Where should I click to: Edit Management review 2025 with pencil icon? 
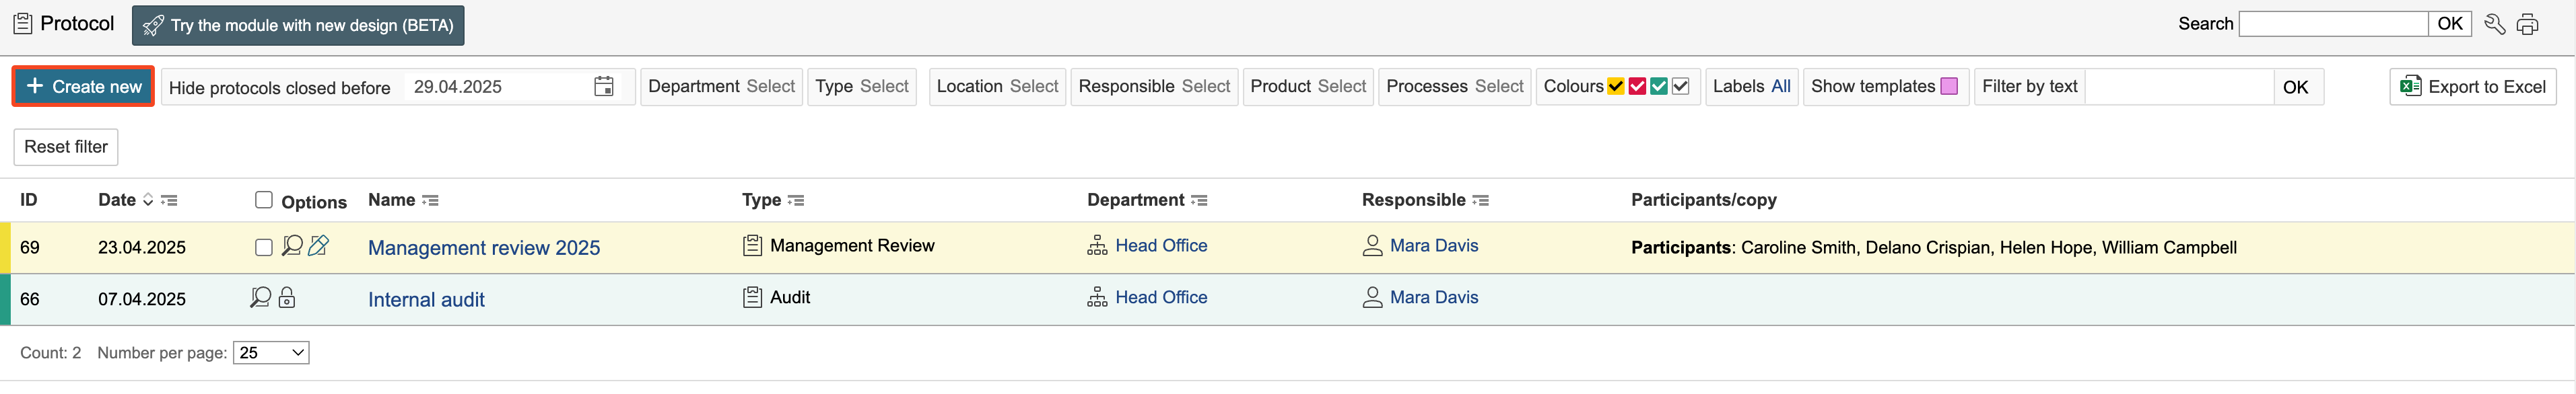(x=319, y=245)
